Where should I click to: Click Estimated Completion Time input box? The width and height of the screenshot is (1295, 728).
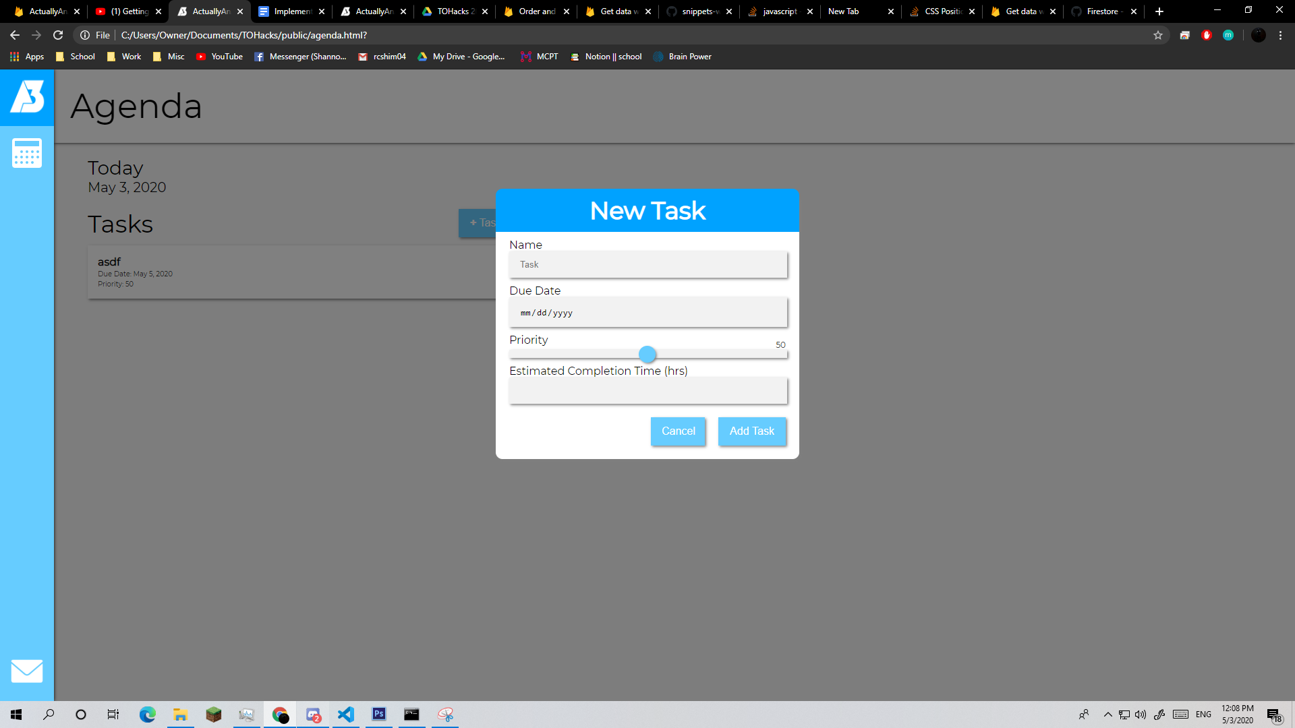(647, 391)
